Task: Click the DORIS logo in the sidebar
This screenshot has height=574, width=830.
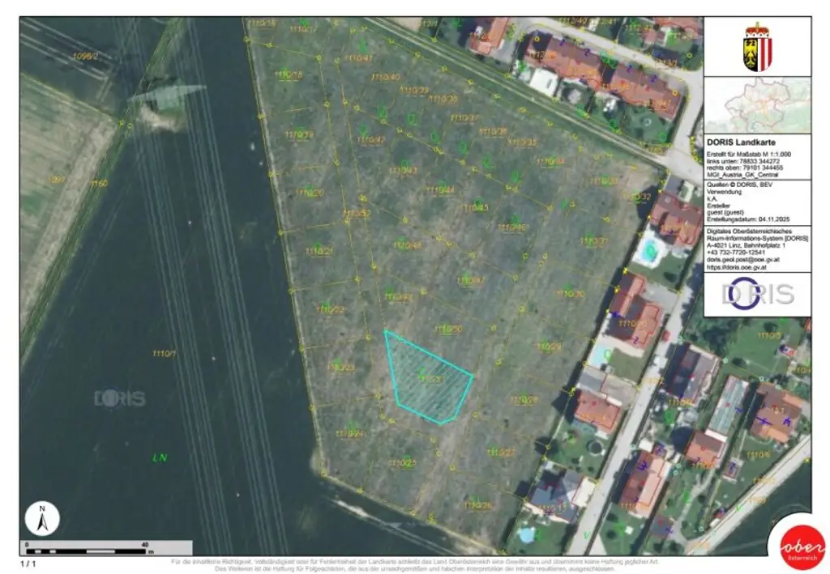Action: tap(756, 291)
